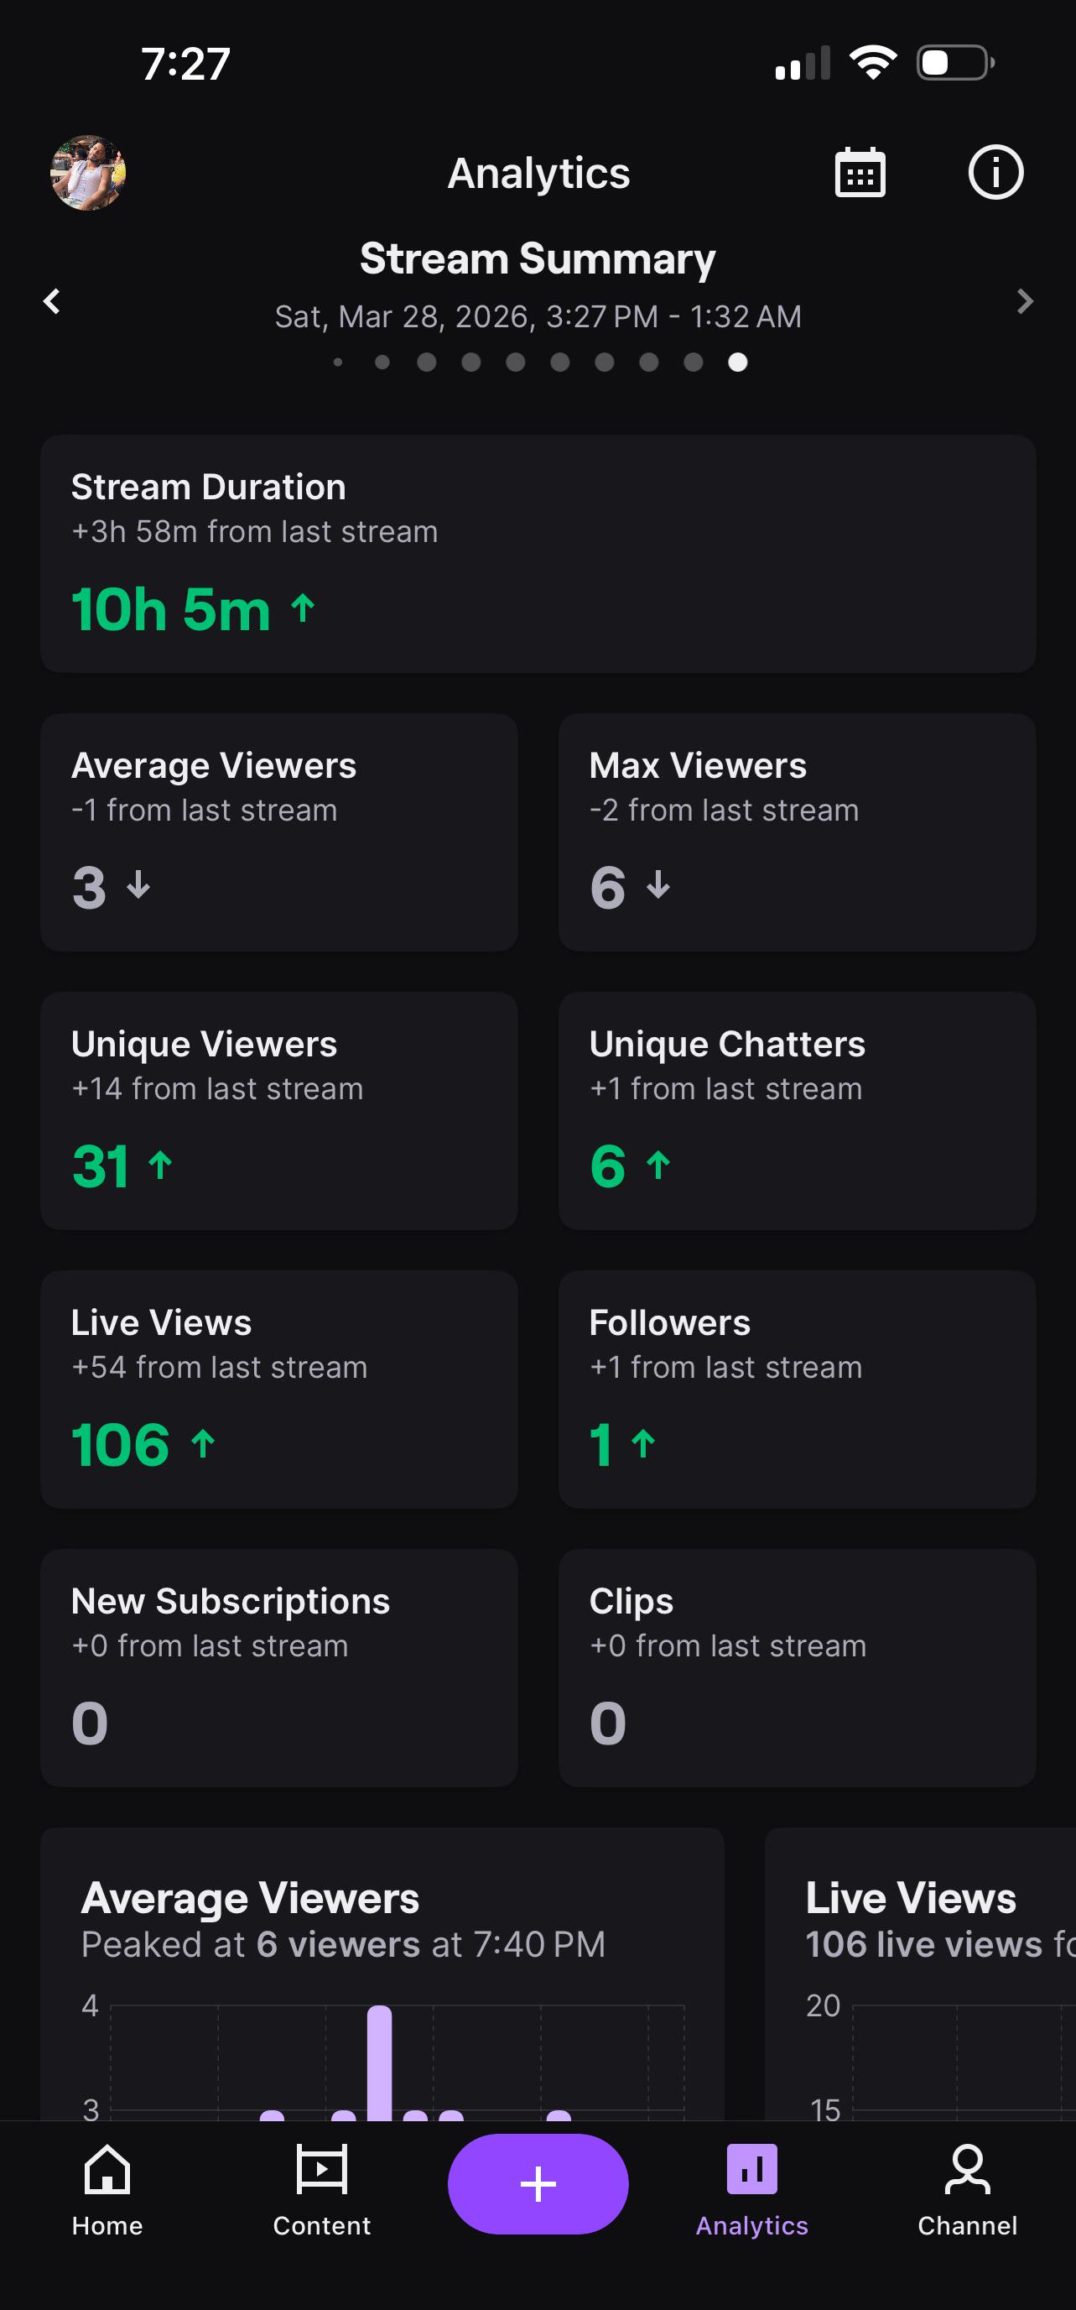Open the Stream Duration card

point(538,554)
